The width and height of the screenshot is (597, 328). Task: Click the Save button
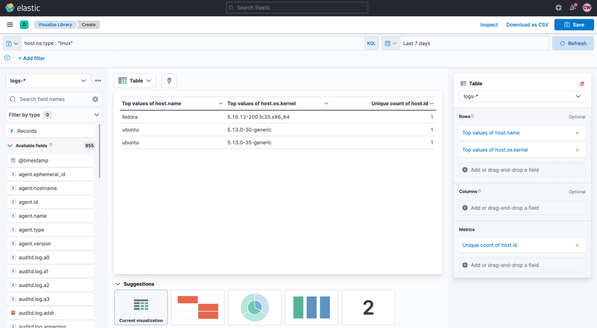coord(574,25)
